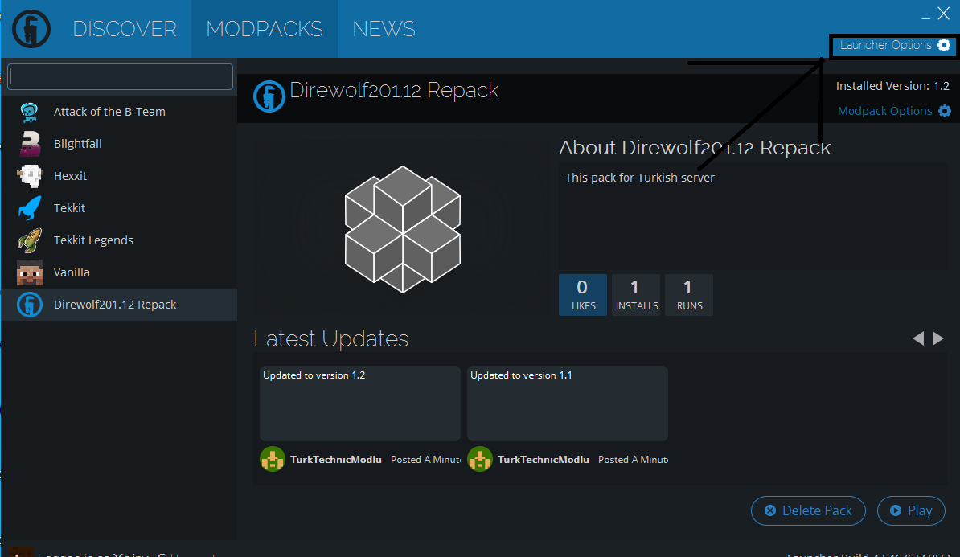
Task: Click the Delete Pack button
Action: tap(808, 510)
